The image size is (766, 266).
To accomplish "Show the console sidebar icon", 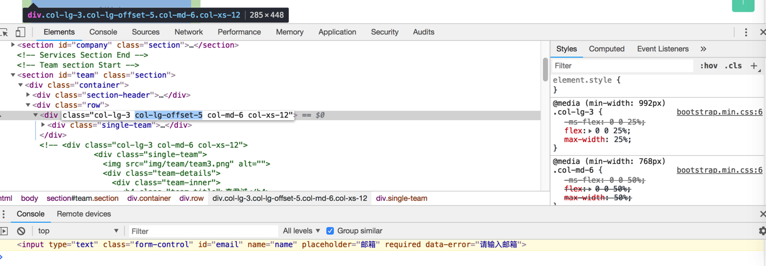I will click(4, 231).
